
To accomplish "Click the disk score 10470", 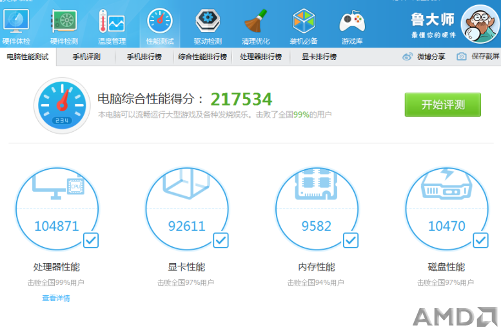I will pyautogui.click(x=446, y=226).
